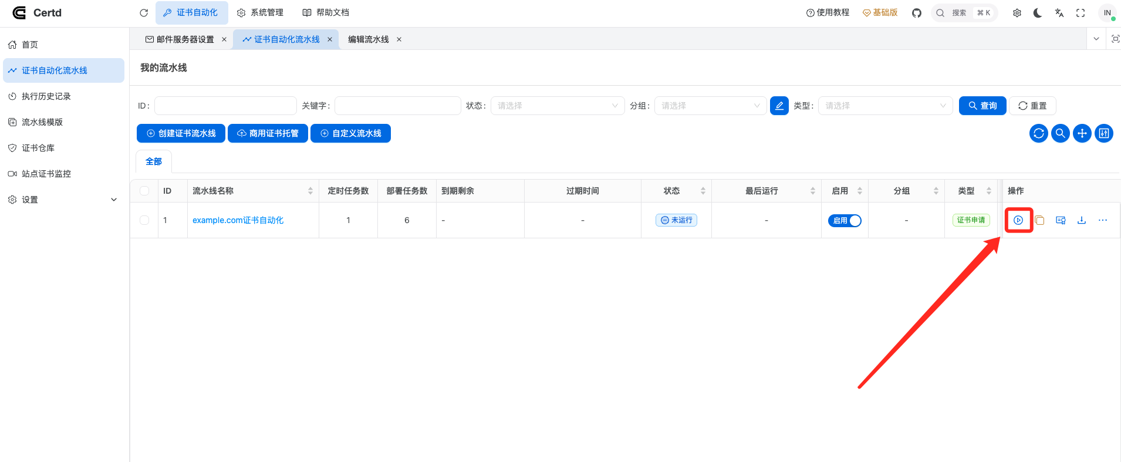
Task: Sort table by 最后运行 column
Action: click(813, 191)
